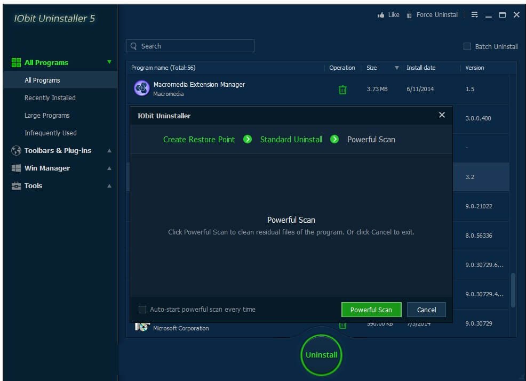Click the version 3.2 cell
This screenshot has height=381, width=526.
[x=469, y=177]
